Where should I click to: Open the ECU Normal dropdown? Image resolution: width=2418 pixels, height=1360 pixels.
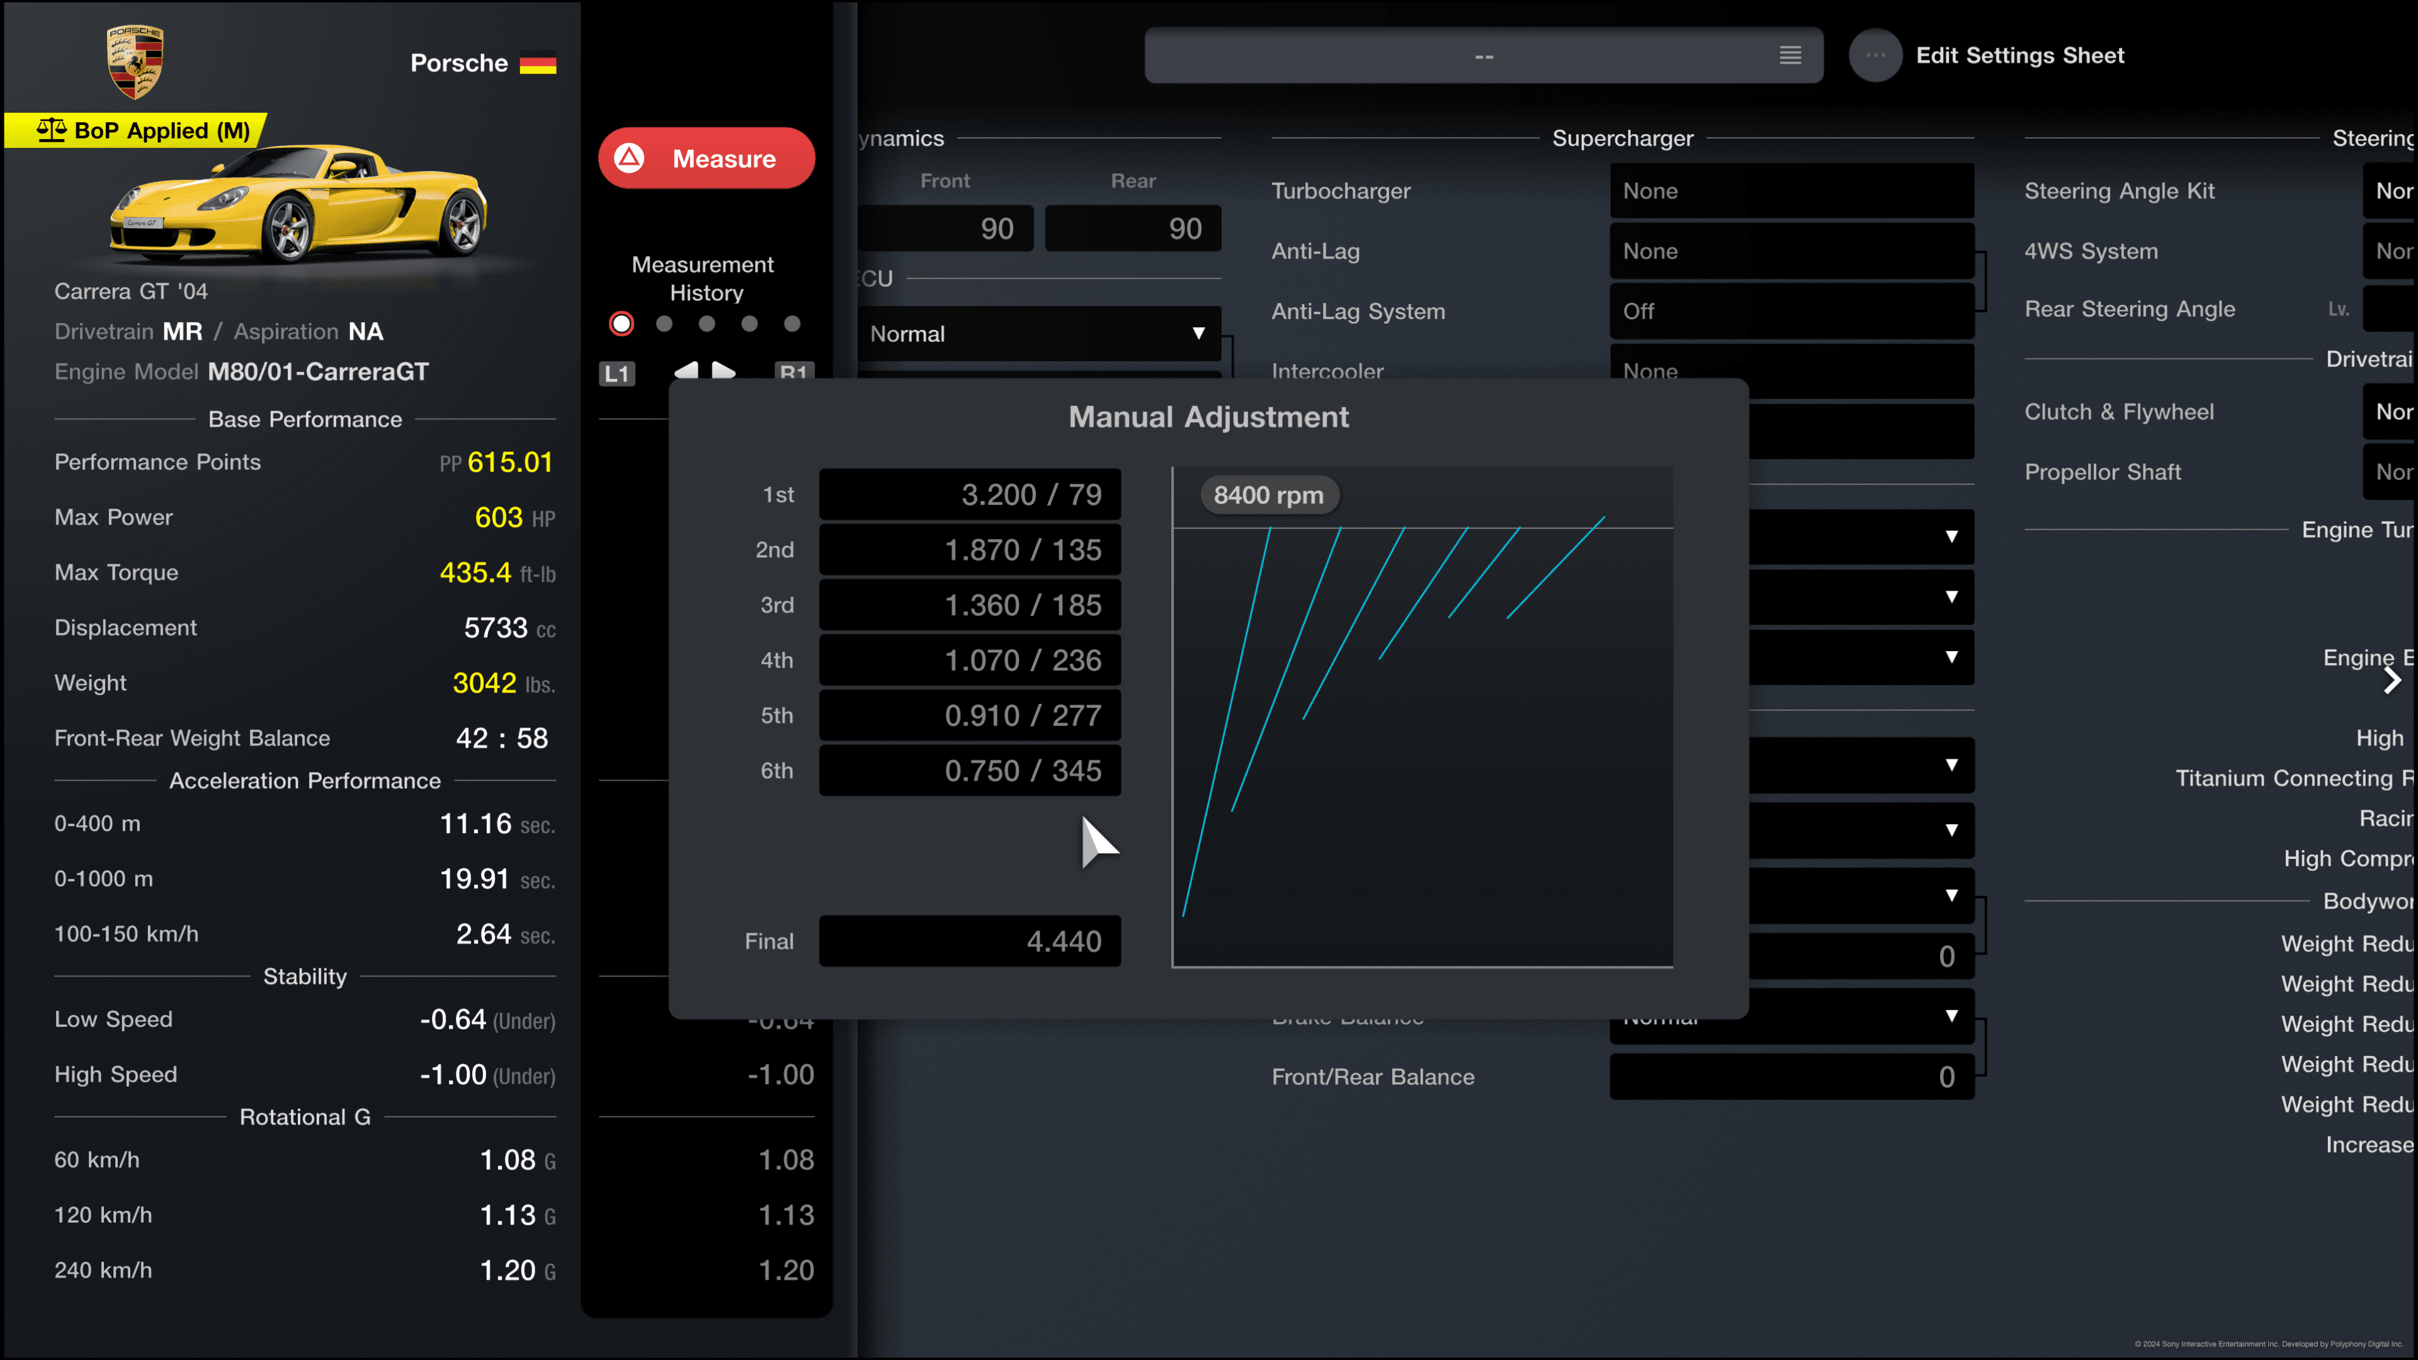pyautogui.click(x=1038, y=334)
